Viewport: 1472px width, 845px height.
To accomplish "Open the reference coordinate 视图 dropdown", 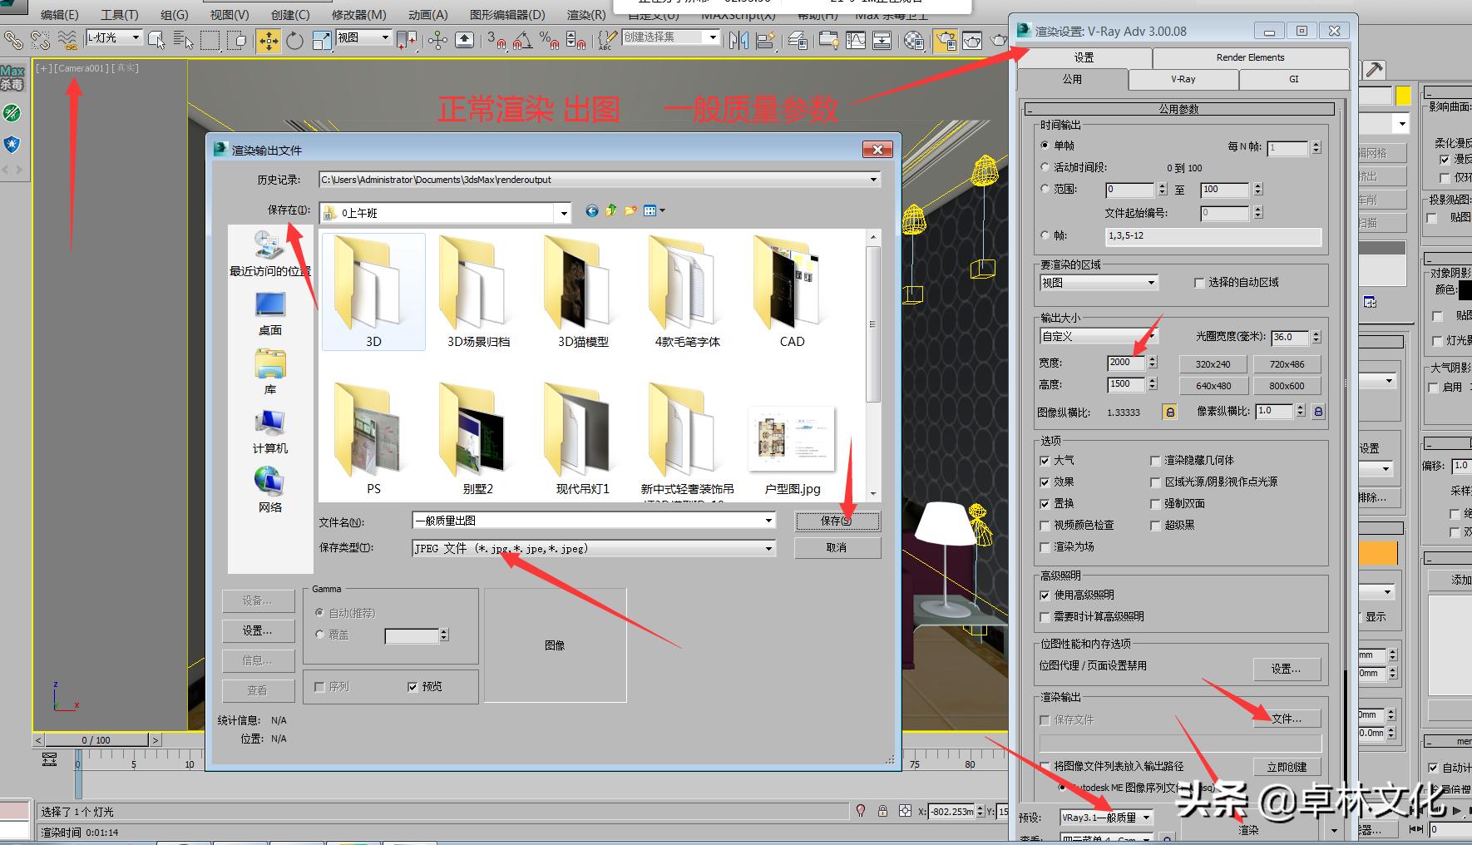I will (x=363, y=37).
